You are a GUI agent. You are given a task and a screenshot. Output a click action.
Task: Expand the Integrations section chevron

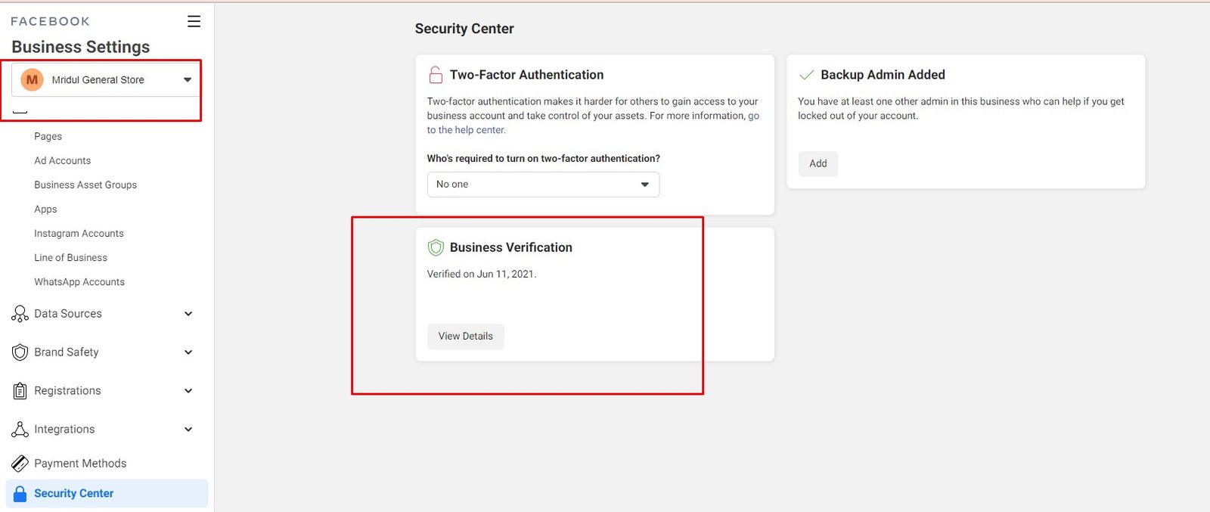click(188, 430)
